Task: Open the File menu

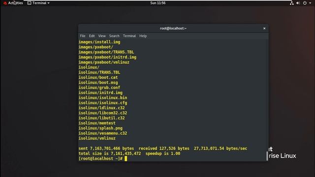Action: pyautogui.click(x=83, y=36)
